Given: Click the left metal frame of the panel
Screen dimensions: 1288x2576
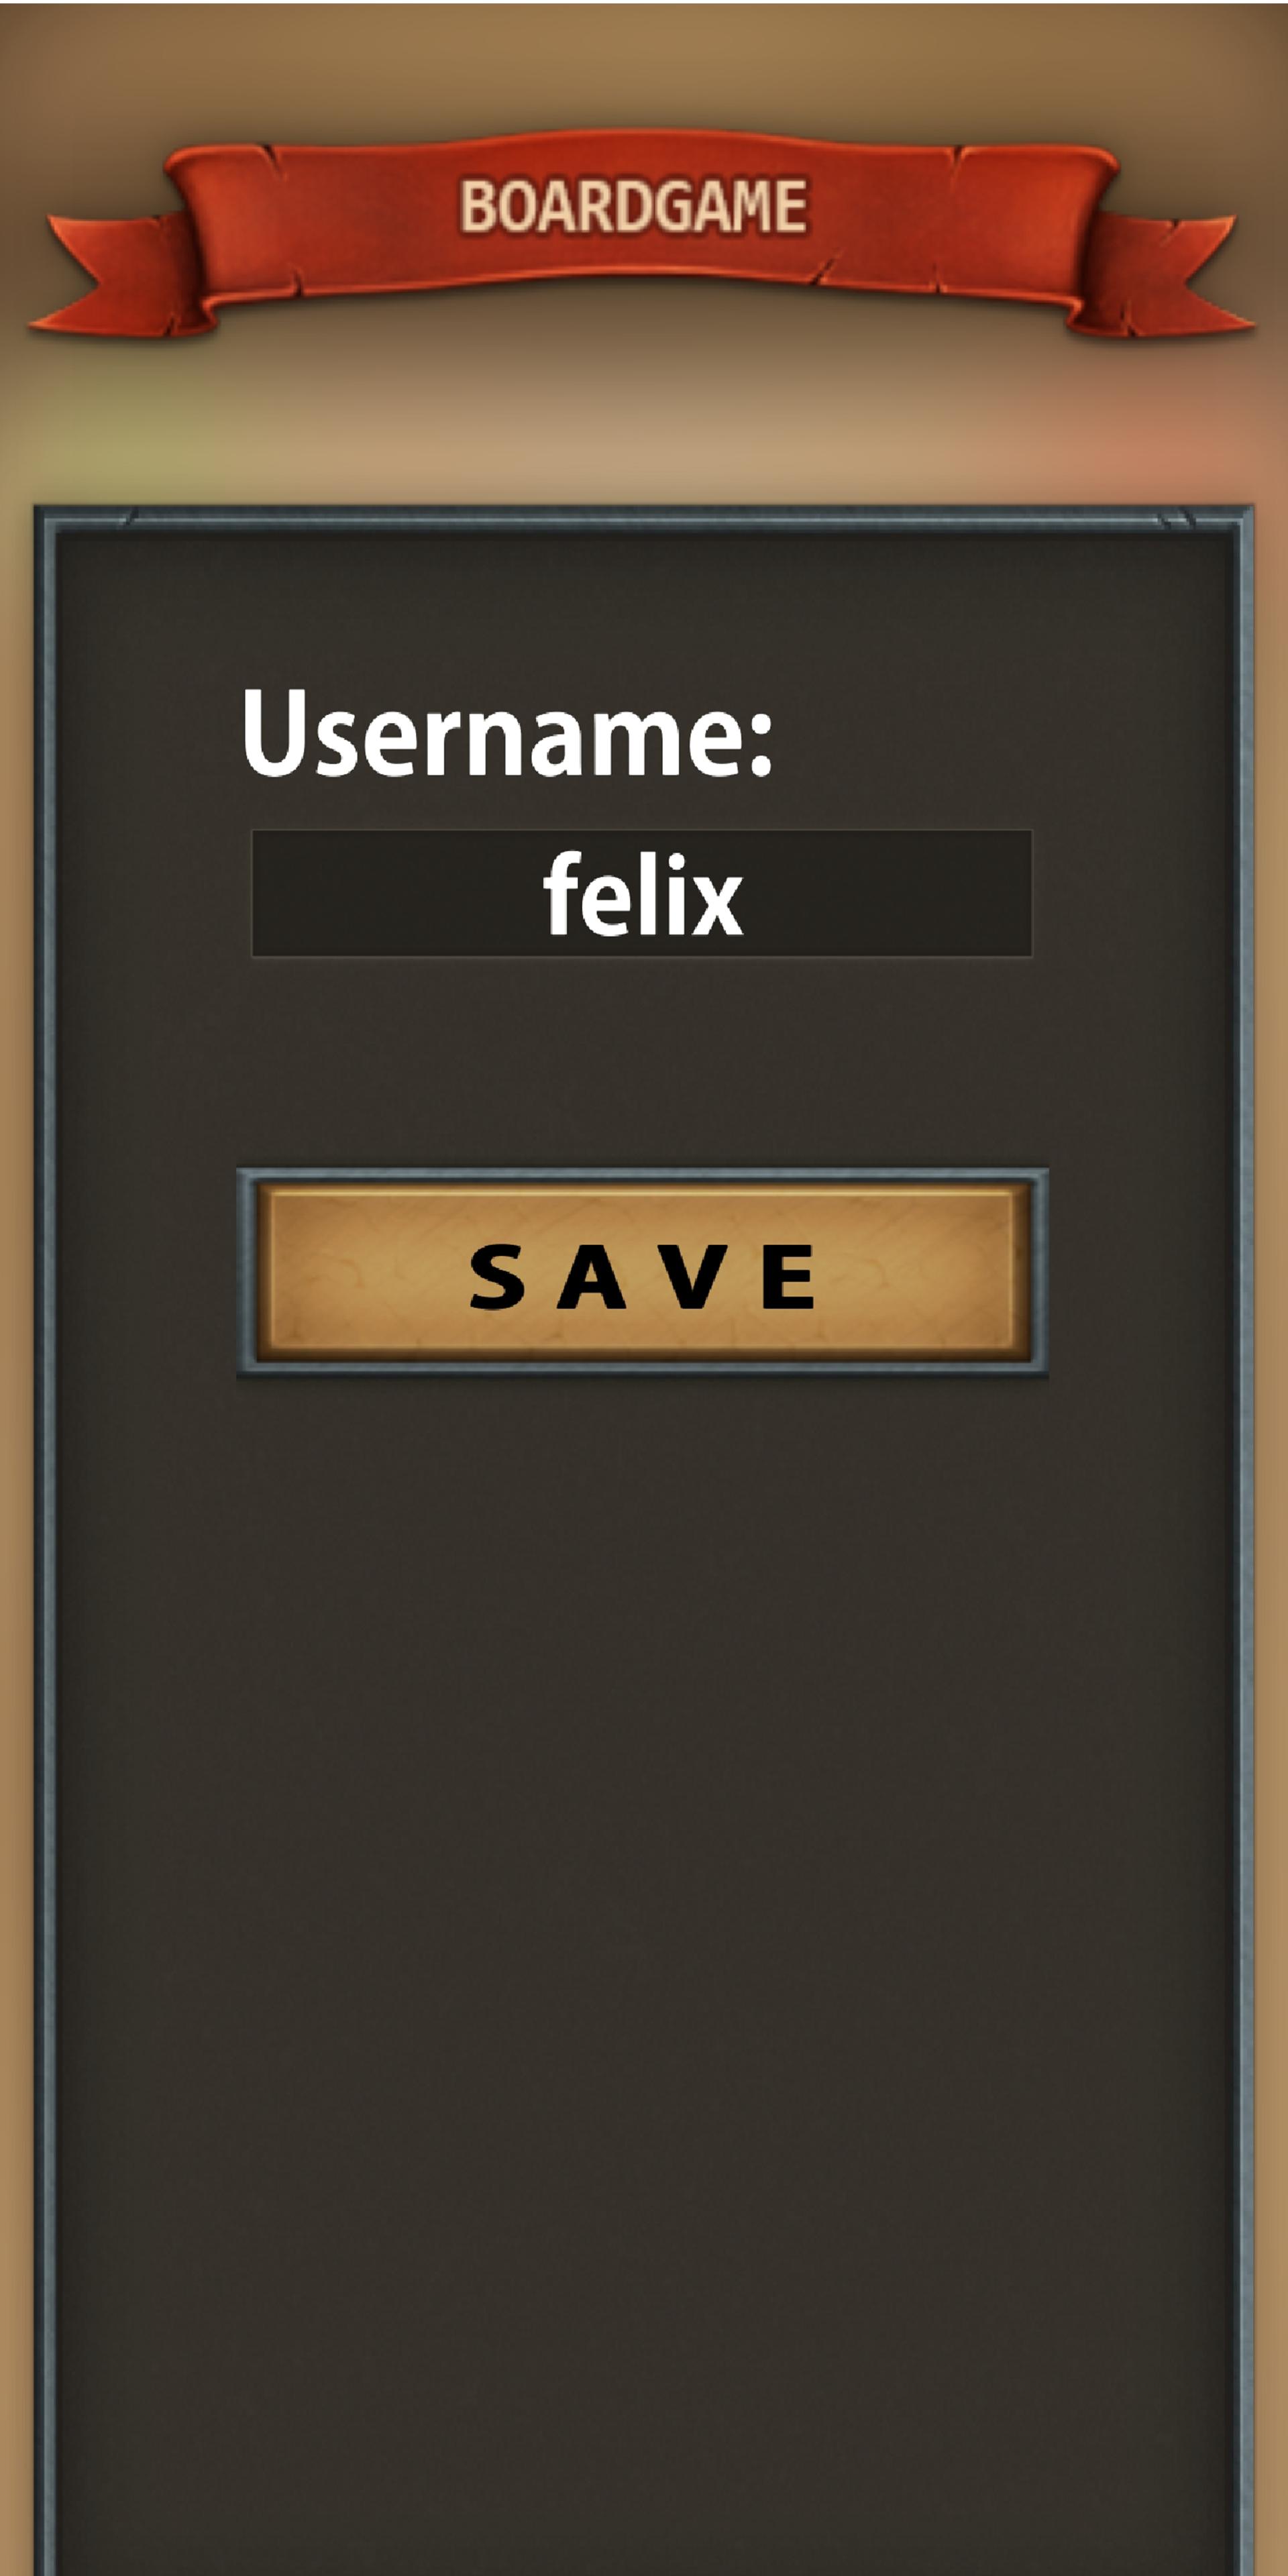Looking at the screenshot, I should pyautogui.click(x=46, y=1540).
